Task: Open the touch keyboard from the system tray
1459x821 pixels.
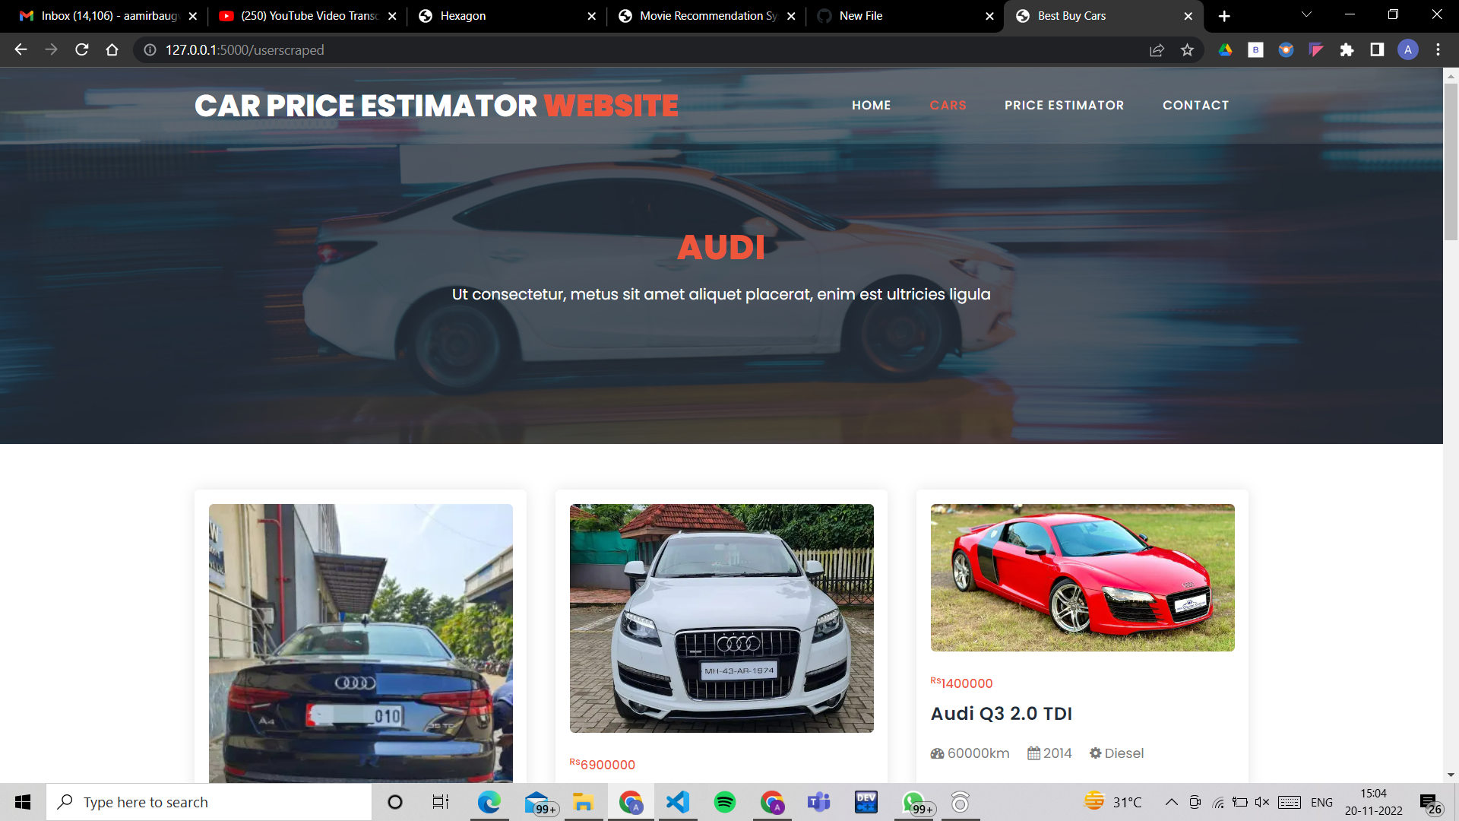Action: (x=1289, y=802)
